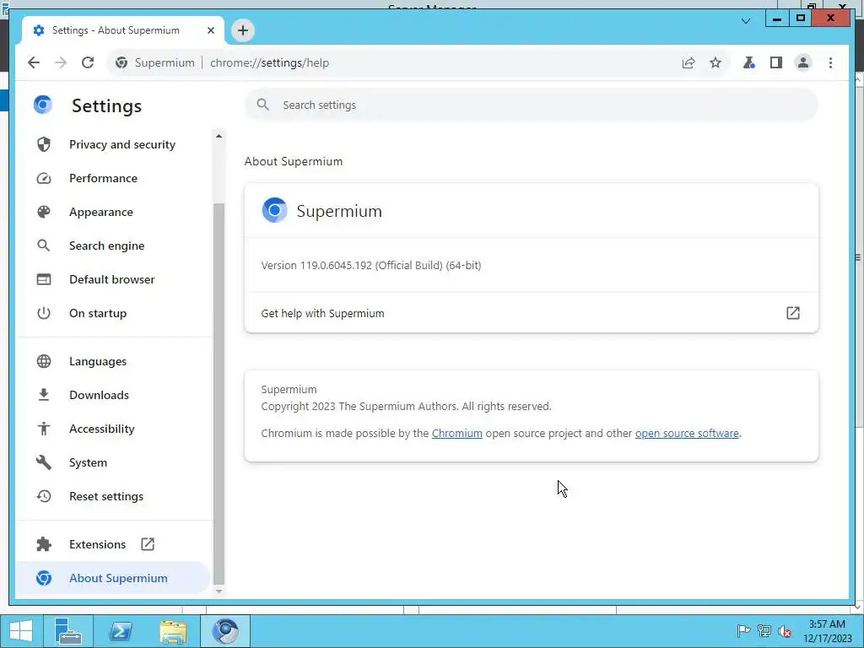Close the Settings - About Supermium tab
Screen dimensions: 864x648
click(x=210, y=30)
